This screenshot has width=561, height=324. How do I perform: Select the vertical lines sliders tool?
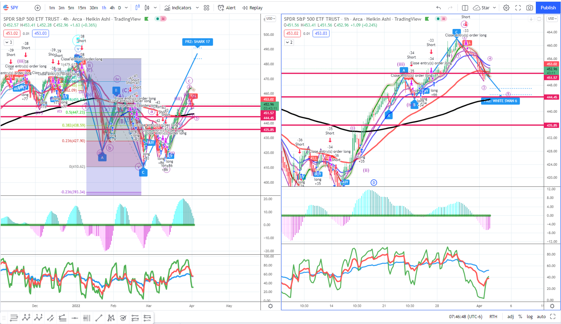pos(87,318)
